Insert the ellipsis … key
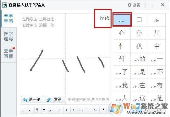Image resolution: width=170 pixels, height=117 pixels. coord(81,110)
